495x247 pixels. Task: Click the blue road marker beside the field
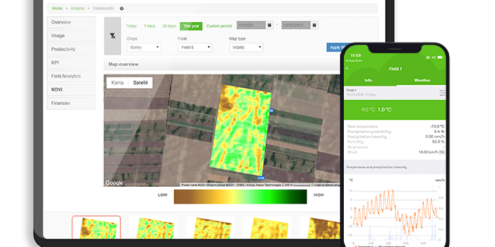pyautogui.click(x=271, y=111)
